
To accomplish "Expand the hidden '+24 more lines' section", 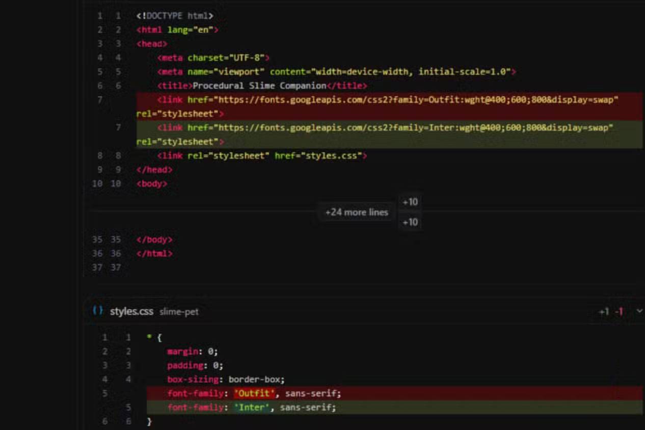I will point(357,212).
